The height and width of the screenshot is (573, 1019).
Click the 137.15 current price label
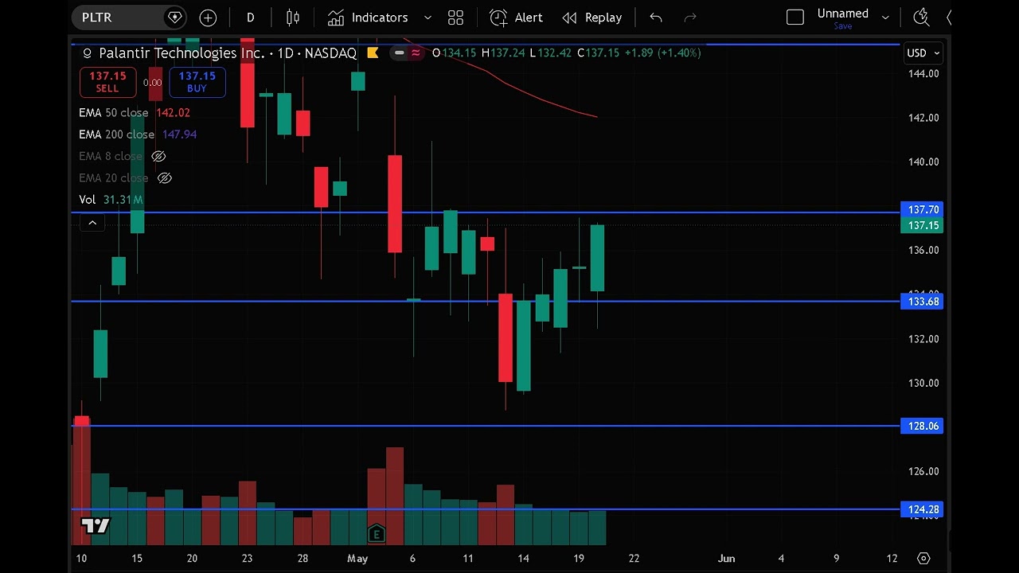pos(922,226)
